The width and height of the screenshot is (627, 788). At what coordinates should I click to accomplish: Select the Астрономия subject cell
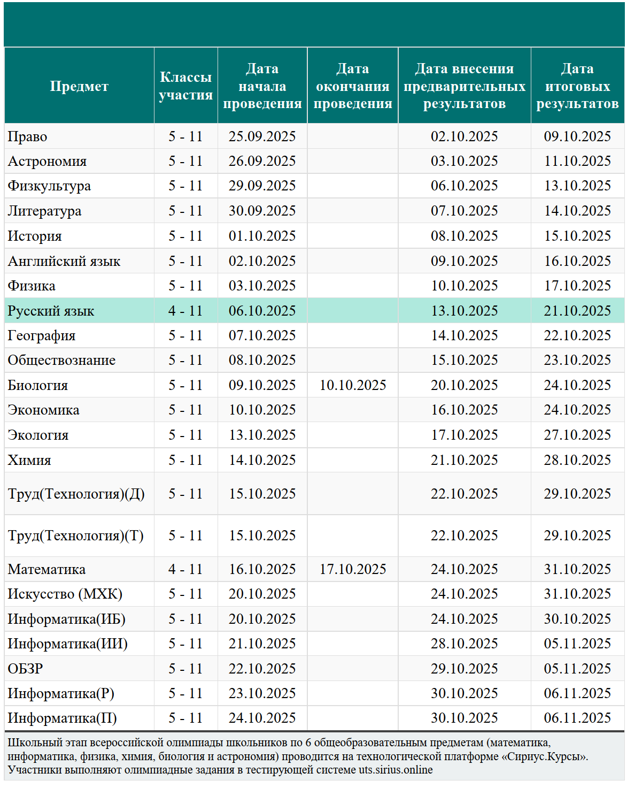point(79,161)
